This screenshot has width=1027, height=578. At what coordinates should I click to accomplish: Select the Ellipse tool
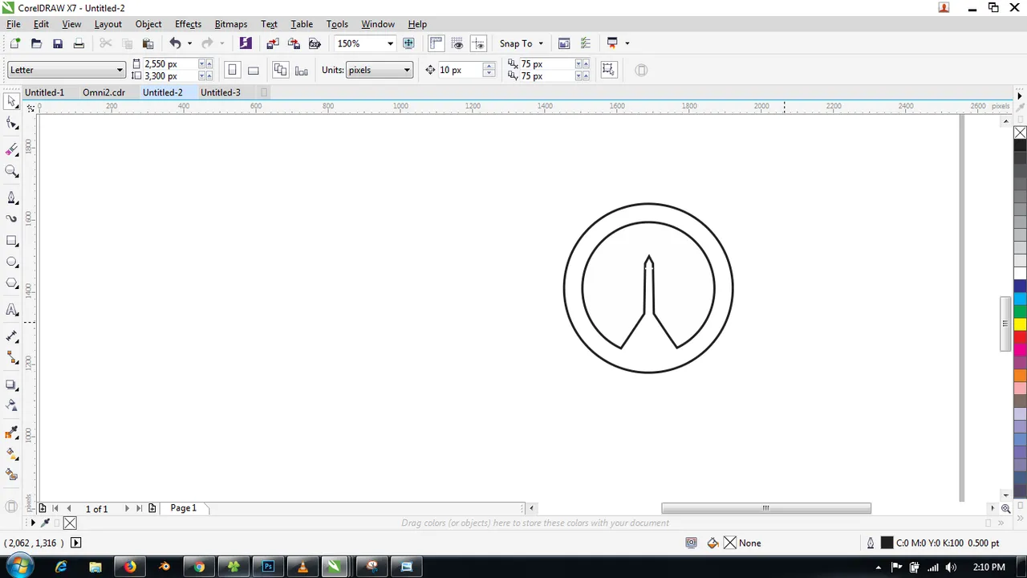point(12,262)
